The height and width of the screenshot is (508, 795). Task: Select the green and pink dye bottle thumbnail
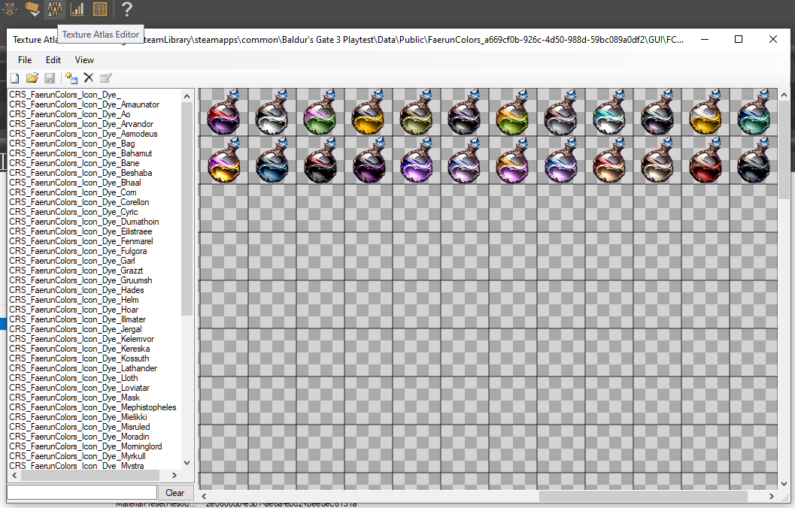(x=320, y=111)
